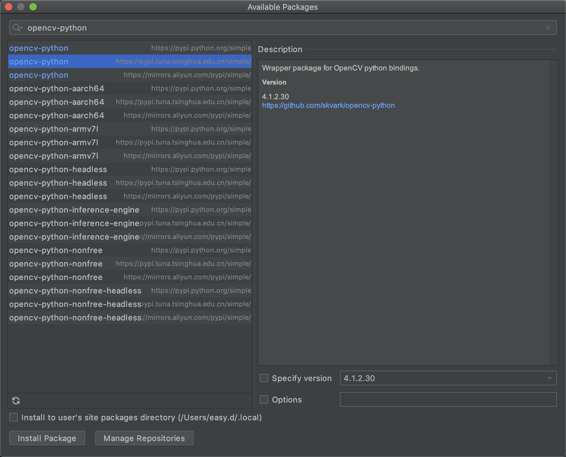Screen dimensions: 566x457
Task: Choose opencv-python-nonfree from the tsinghua mirror
Action: point(130,263)
